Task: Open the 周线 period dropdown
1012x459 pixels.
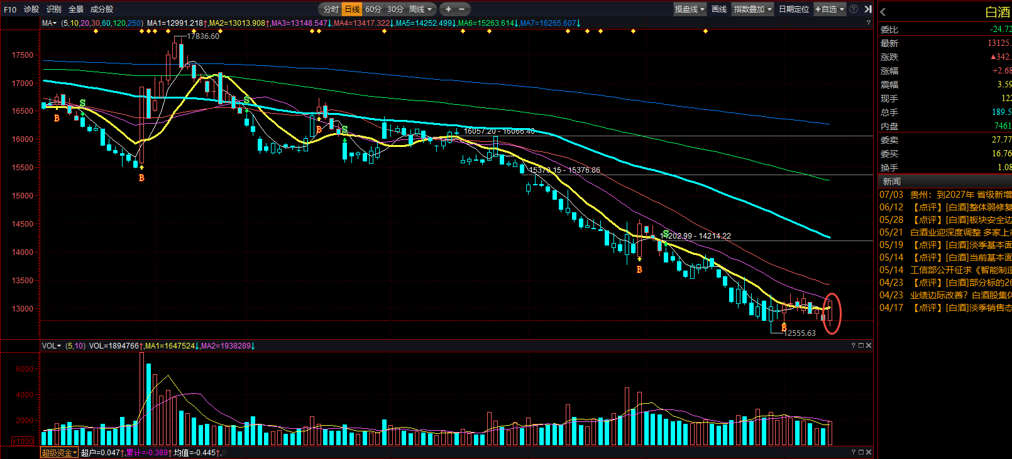Action: (421, 9)
